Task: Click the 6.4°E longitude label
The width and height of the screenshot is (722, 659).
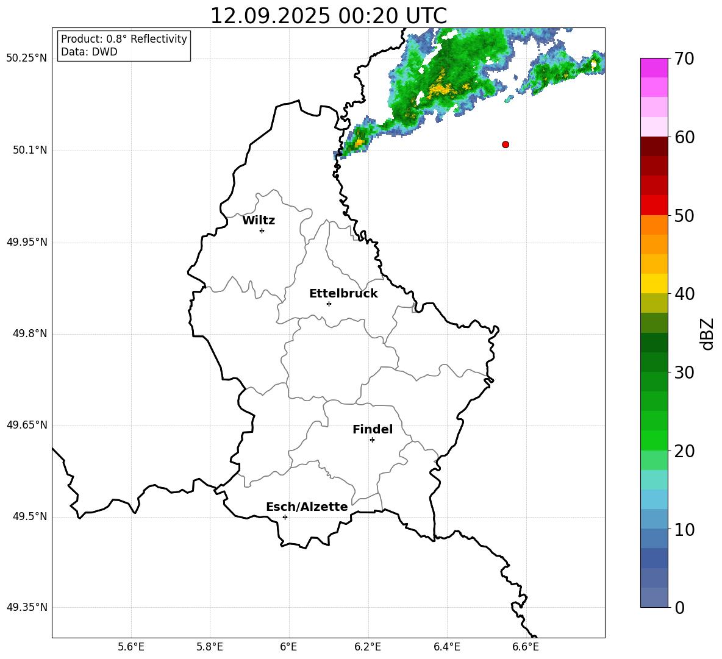Action: 446,647
